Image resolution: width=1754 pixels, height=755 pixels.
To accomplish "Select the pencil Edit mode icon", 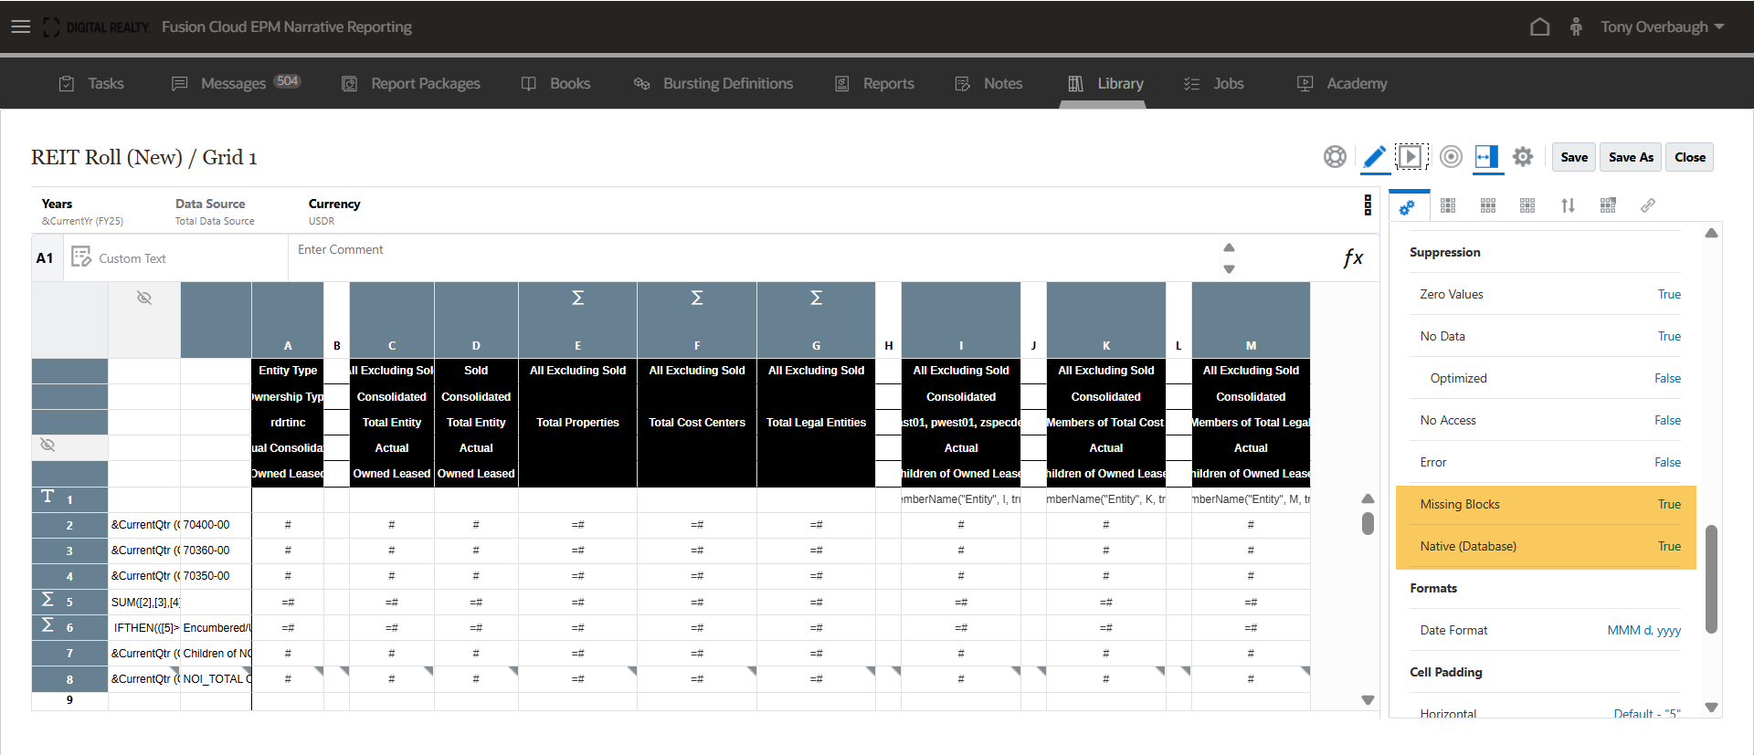I will pos(1374,157).
